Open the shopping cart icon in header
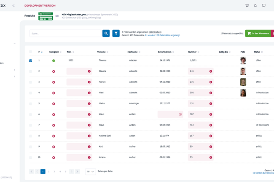 [x=247, y=5]
